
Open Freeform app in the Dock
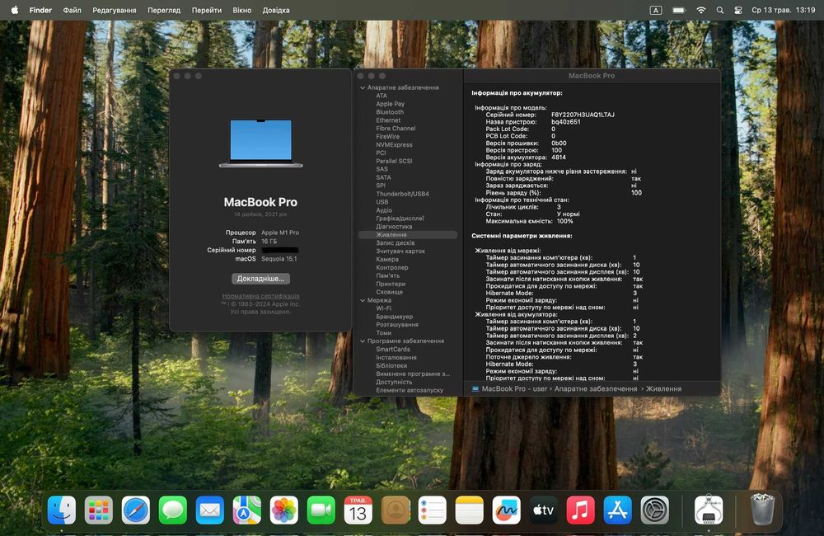coord(506,510)
